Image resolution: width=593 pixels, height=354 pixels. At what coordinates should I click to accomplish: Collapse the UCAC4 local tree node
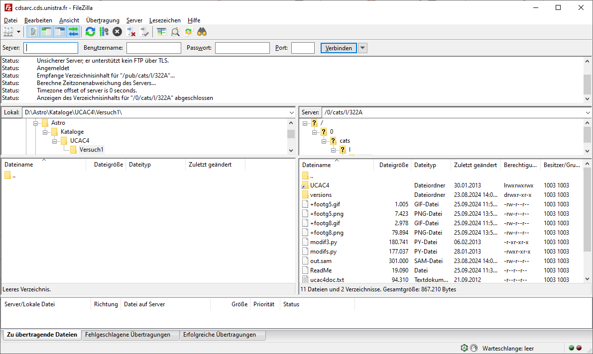pyautogui.click(x=54, y=141)
